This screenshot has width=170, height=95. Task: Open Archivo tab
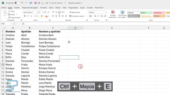pos(4,8)
